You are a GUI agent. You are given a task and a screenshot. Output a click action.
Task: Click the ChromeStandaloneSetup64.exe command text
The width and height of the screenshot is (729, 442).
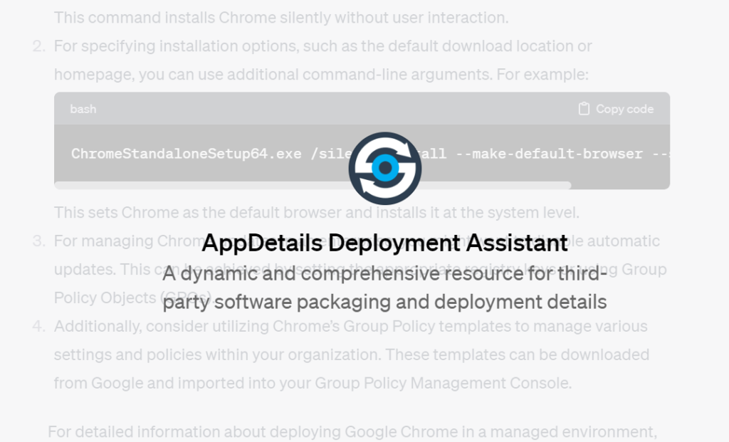tap(186, 154)
